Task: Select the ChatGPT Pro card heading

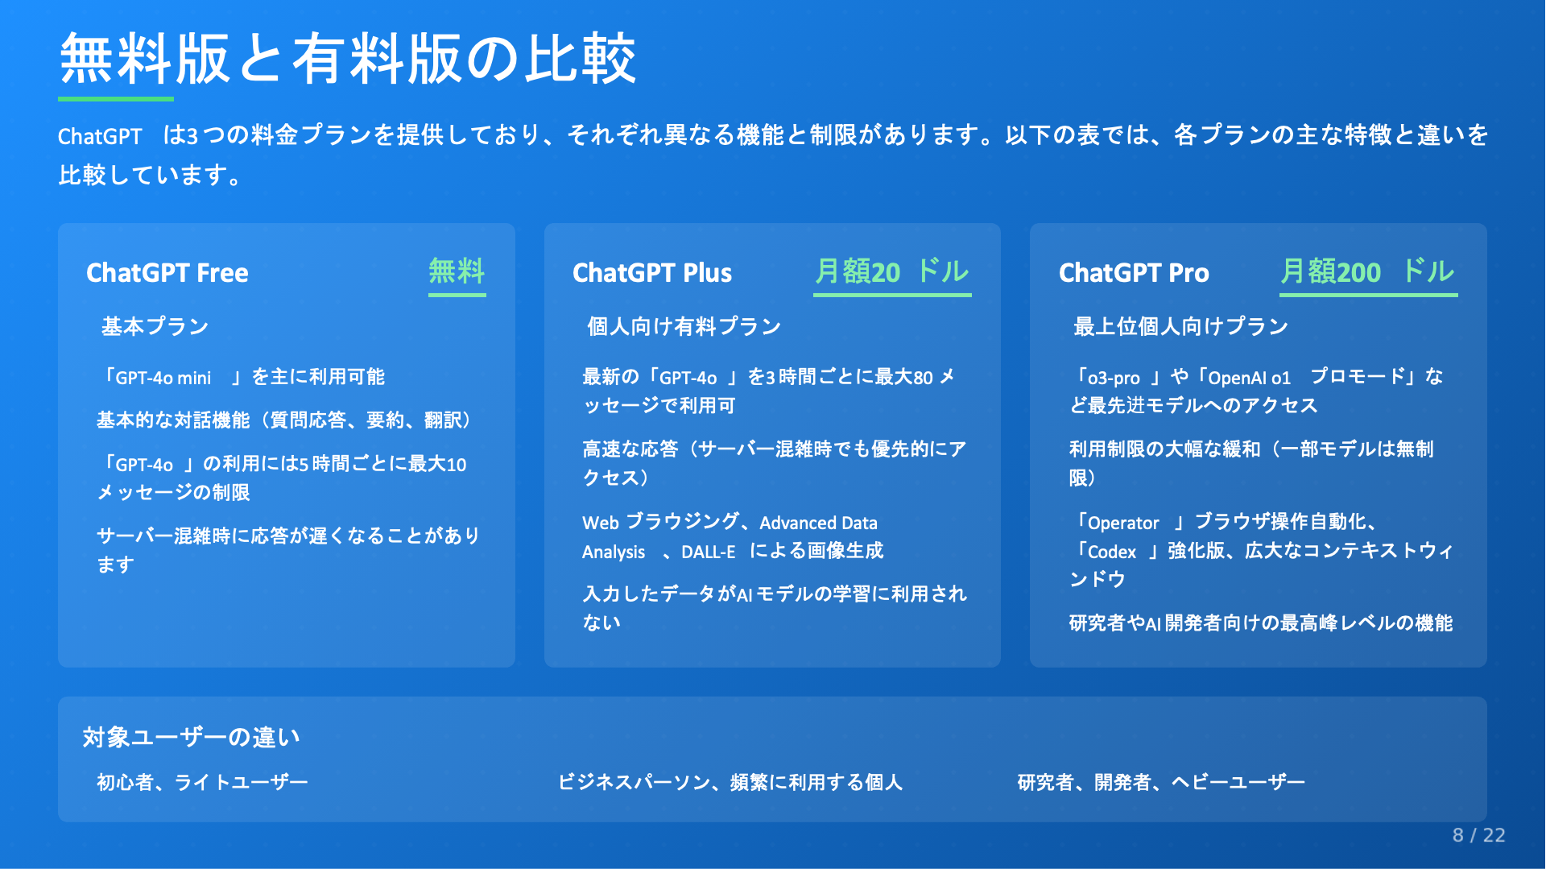Action: click(1134, 273)
